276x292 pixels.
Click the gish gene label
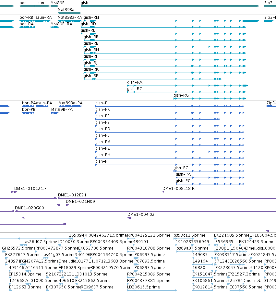(x=84, y=3)
